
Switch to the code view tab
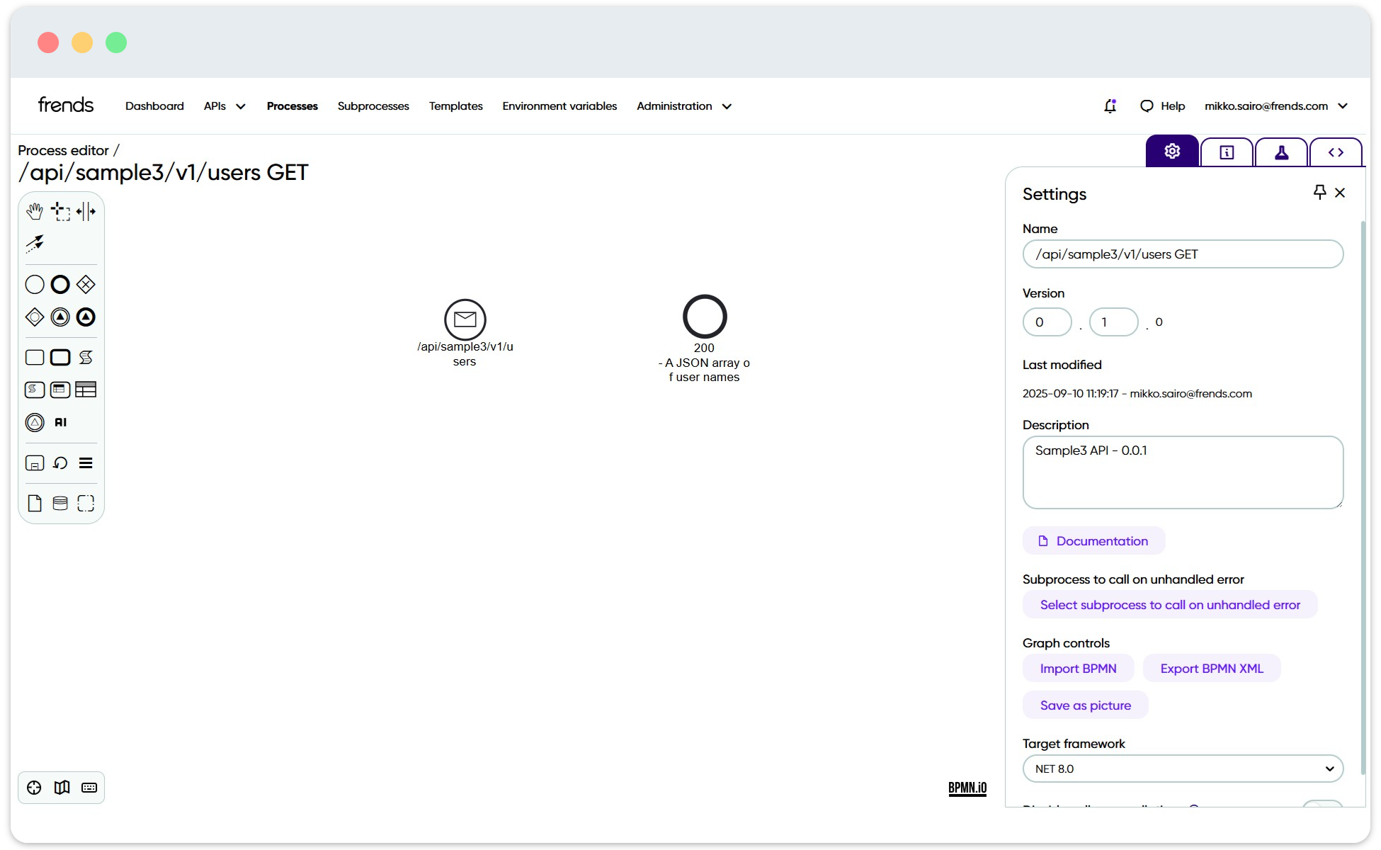[x=1336, y=152]
